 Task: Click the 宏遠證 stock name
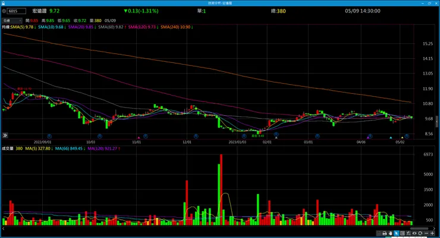click(39, 11)
